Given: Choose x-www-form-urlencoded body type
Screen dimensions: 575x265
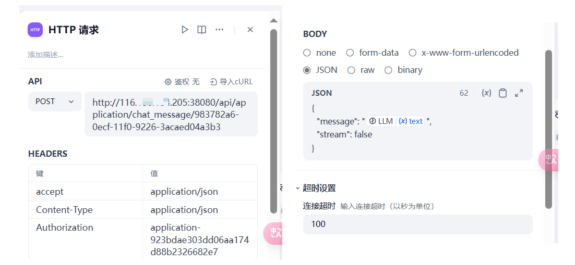Looking at the screenshot, I should [413, 53].
